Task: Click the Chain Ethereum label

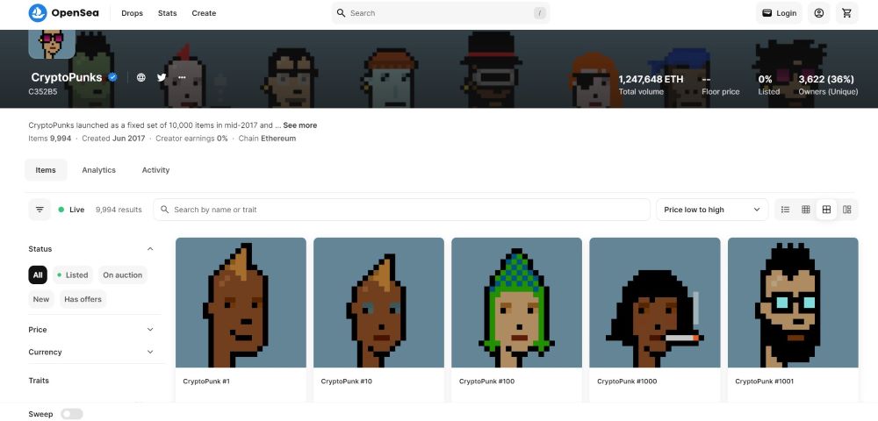Action: click(267, 138)
